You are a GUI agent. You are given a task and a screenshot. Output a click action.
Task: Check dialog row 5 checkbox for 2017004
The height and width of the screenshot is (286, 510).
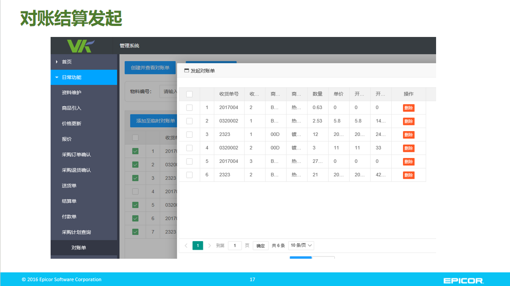click(189, 161)
